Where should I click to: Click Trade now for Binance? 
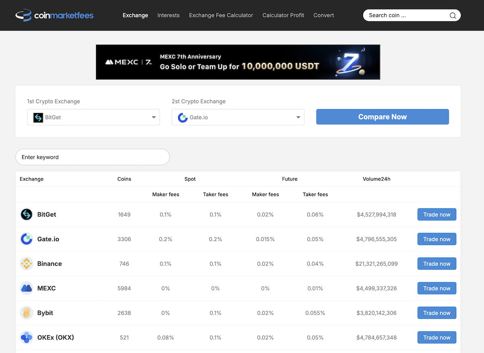[437, 264]
